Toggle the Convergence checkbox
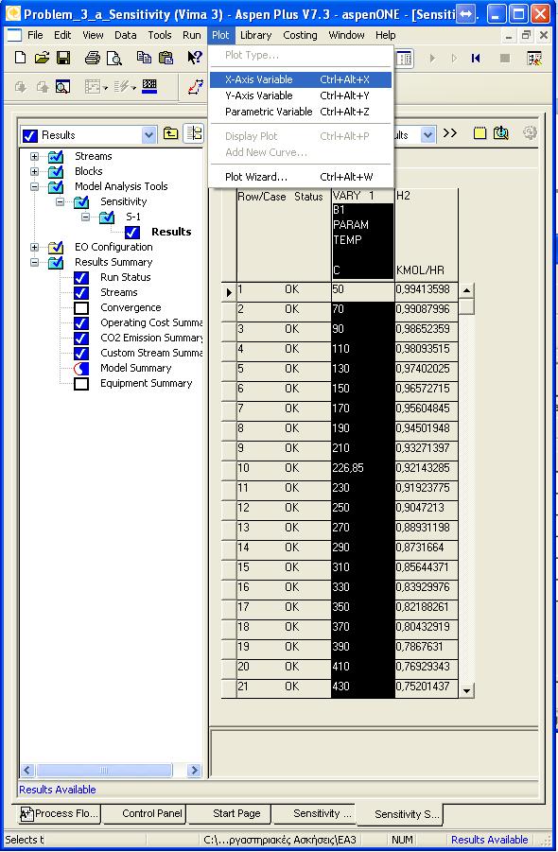 coord(81,308)
